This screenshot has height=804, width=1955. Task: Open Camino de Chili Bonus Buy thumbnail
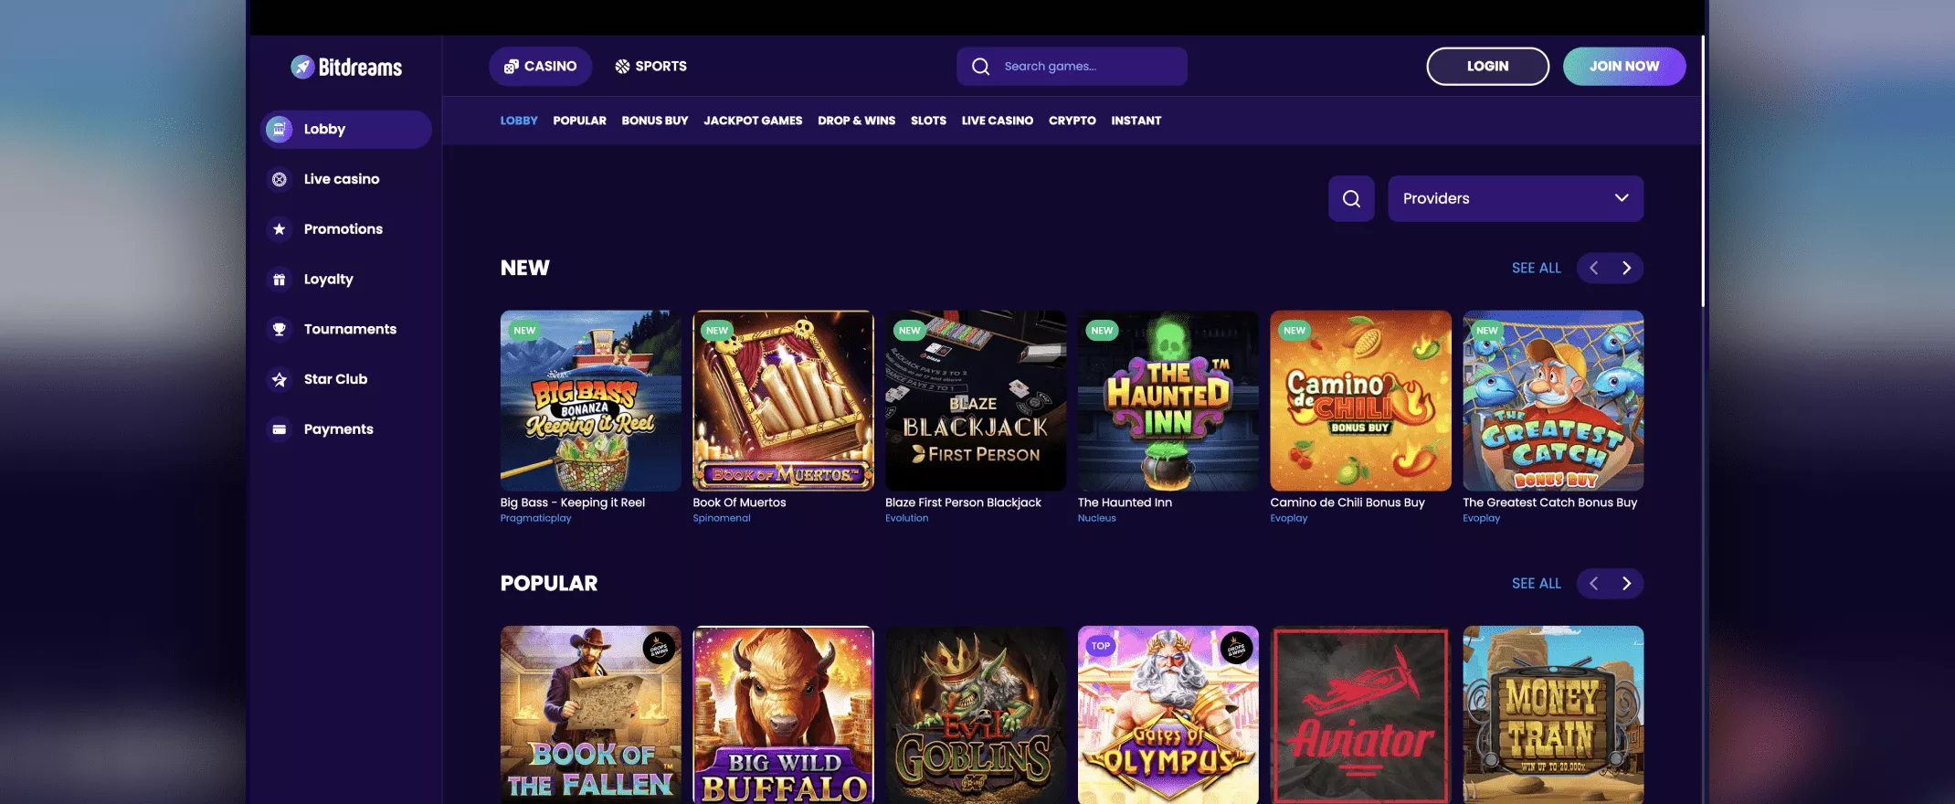[1360, 401]
